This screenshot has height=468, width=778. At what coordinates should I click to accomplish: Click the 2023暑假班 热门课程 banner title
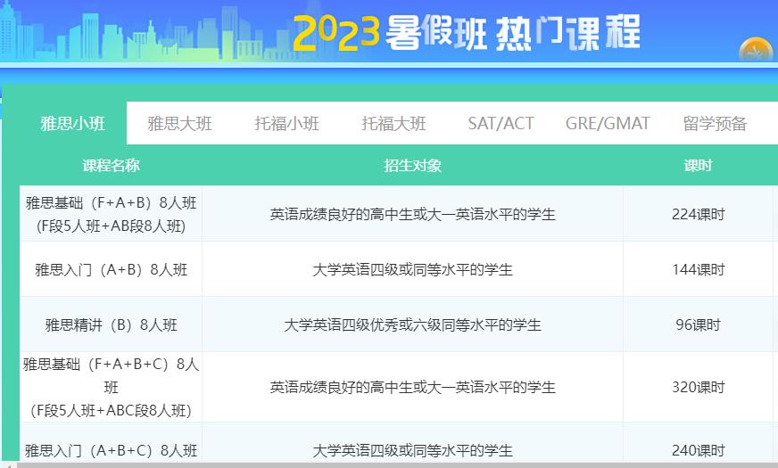click(x=467, y=33)
